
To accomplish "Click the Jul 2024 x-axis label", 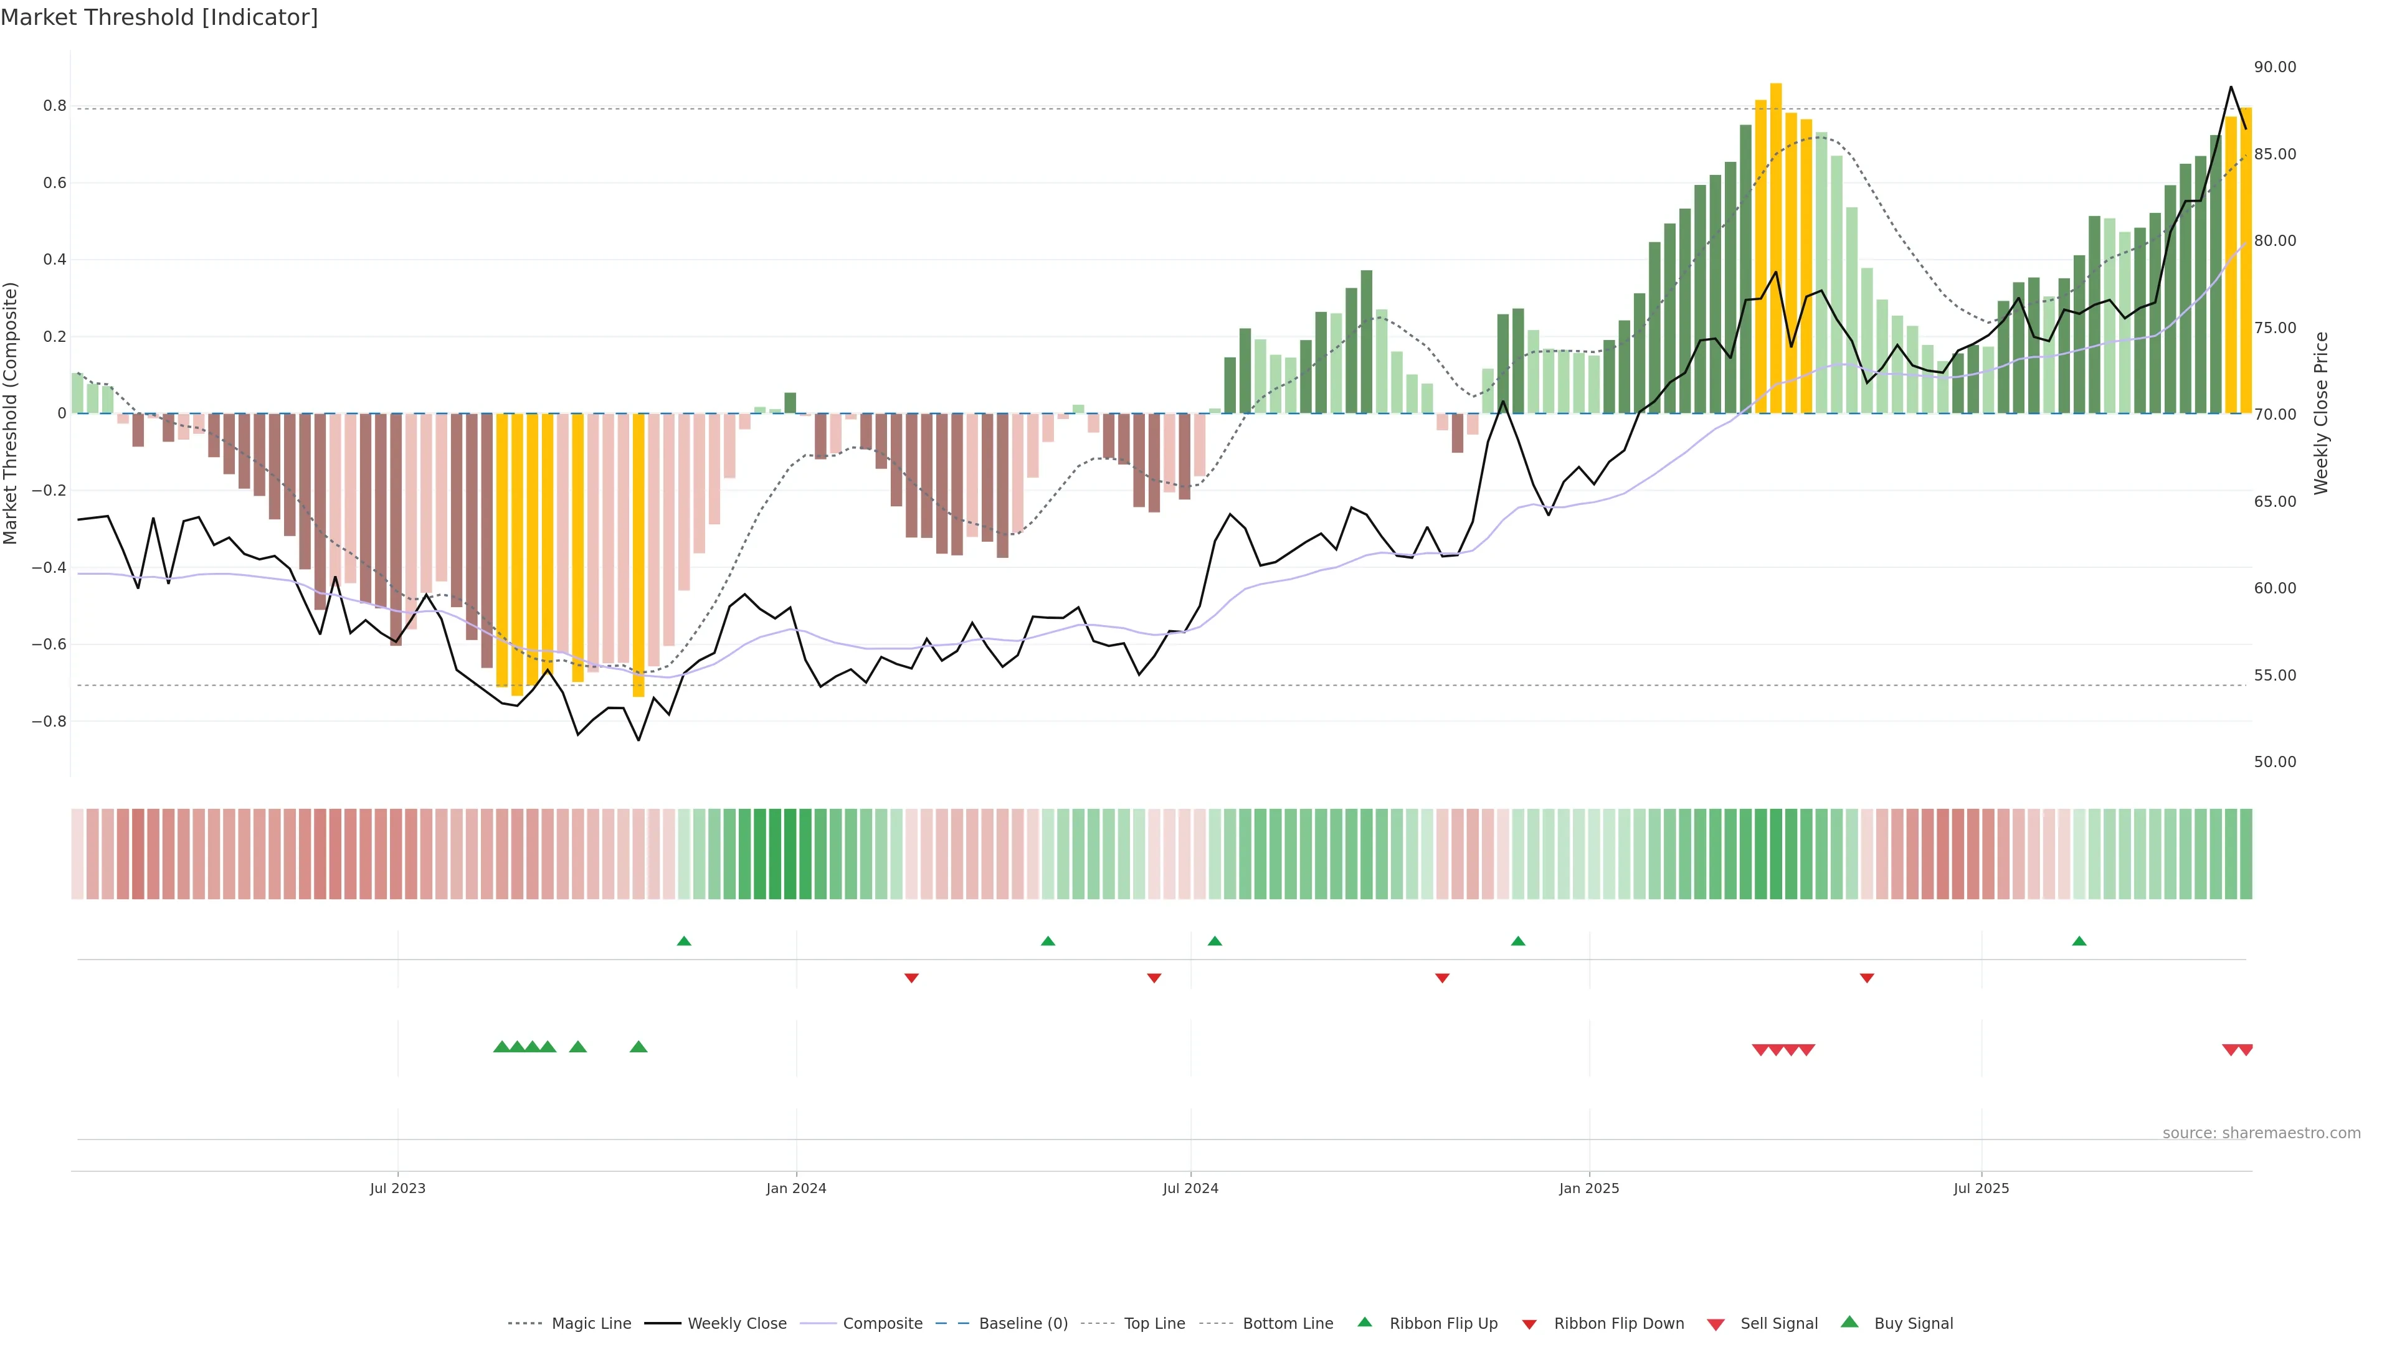I will [1190, 1188].
